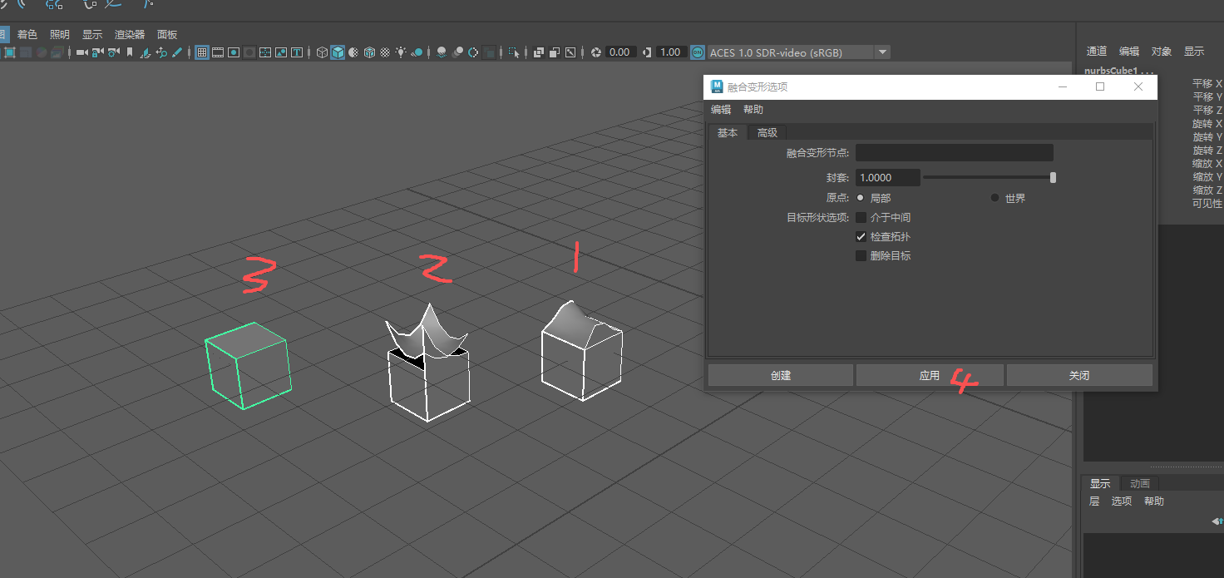Click the exposure aperture icon
Viewport: 1224px width, 578px height.
point(596,52)
